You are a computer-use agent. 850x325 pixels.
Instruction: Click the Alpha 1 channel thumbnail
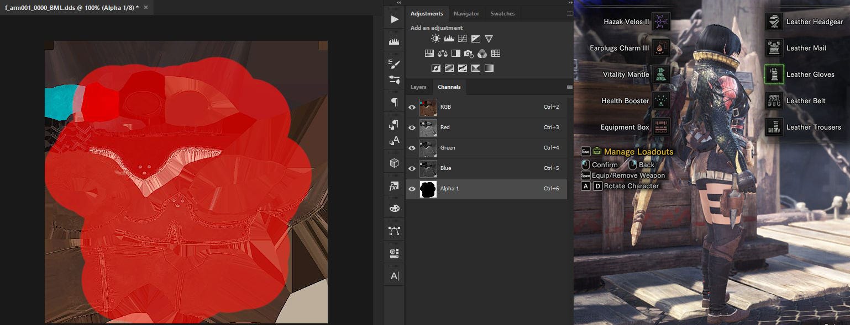(x=428, y=189)
